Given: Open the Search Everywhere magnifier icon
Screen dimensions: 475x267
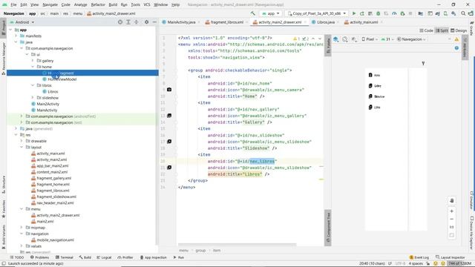Looking at the screenshot, I should point(463,13).
